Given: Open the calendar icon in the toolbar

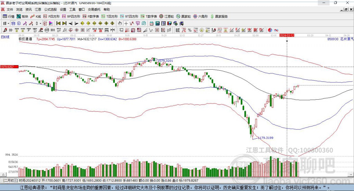Looking at the screenshot, I should tap(151, 23).
